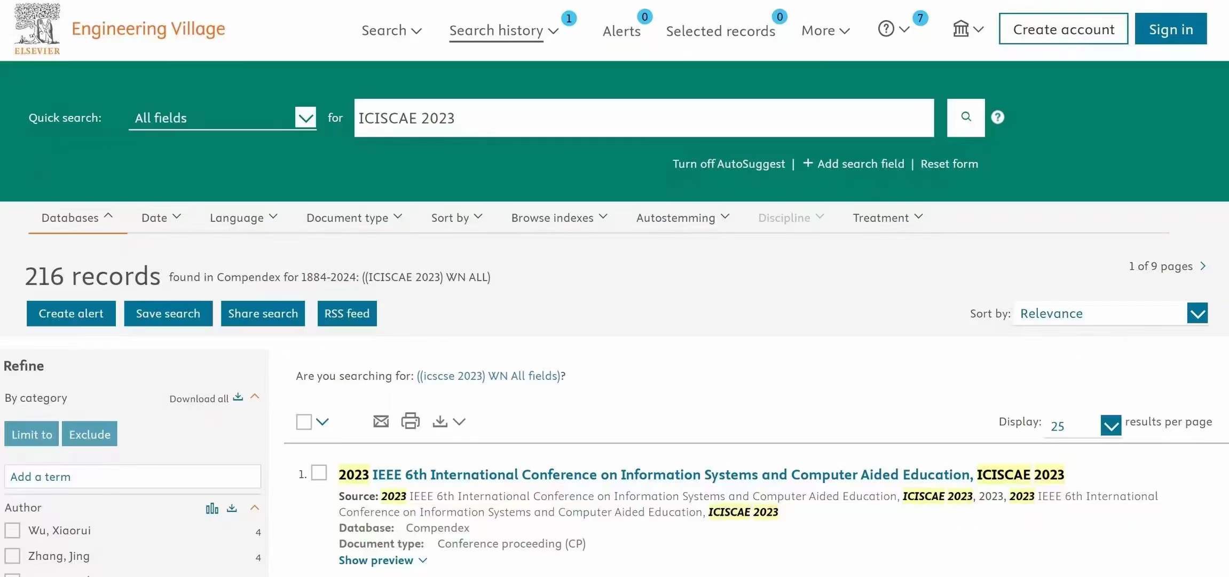Check author Wu, Xiaorui
Image resolution: width=1229 pixels, height=577 pixels.
click(12, 531)
